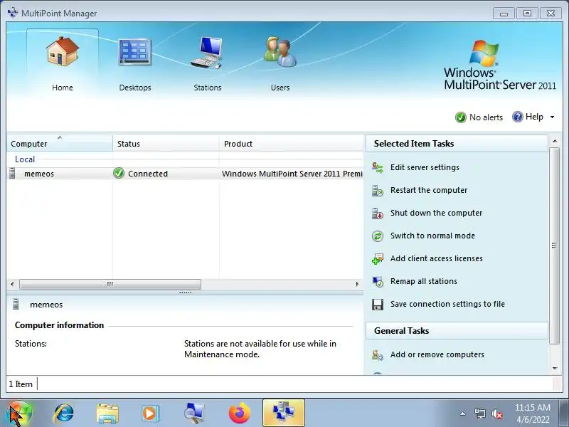Open the Users tab people icon

[280, 51]
